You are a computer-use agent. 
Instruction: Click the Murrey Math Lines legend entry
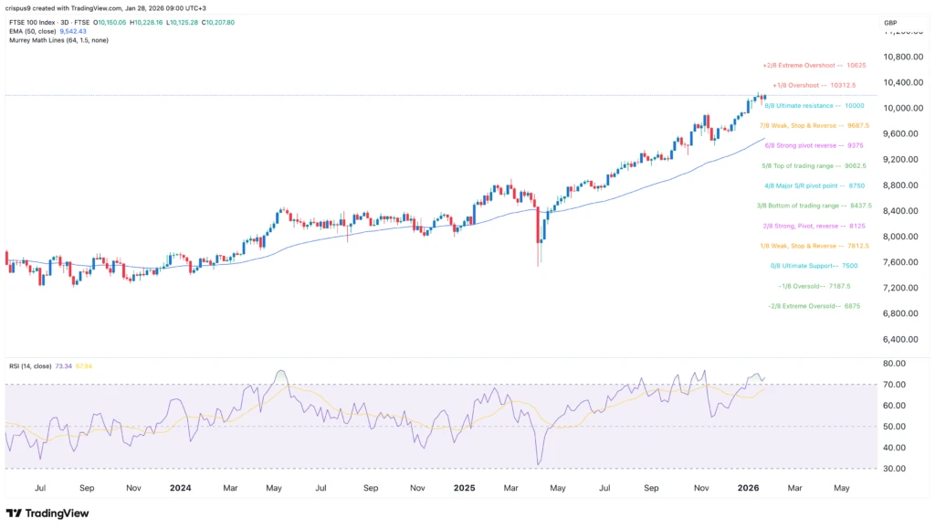59,39
